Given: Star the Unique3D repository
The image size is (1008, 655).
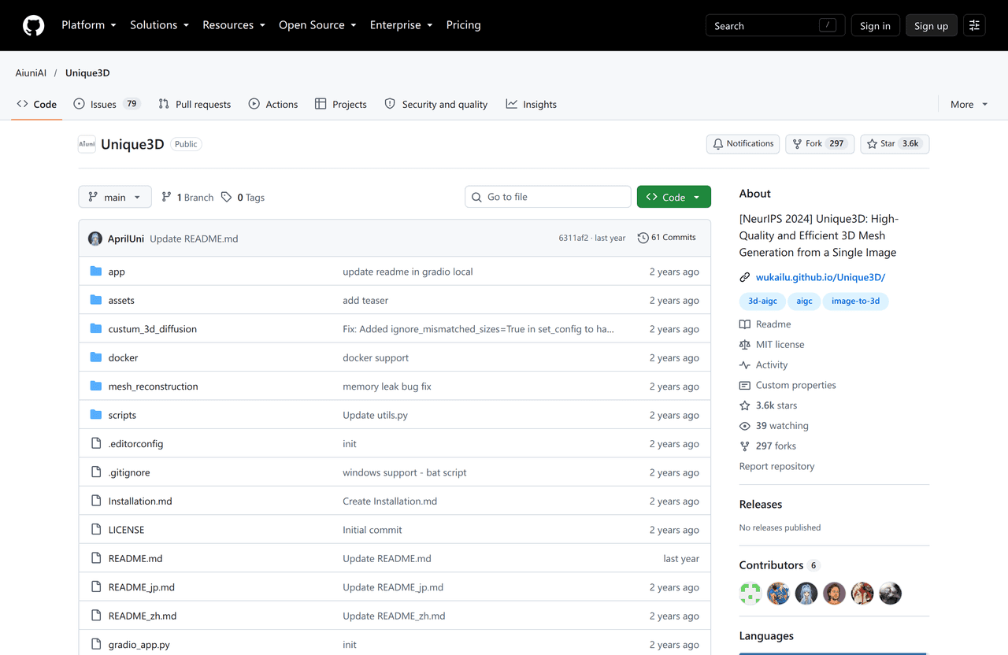Looking at the screenshot, I should click(895, 144).
